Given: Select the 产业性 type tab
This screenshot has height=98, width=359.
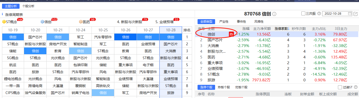Looking at the screenshot, I should tap(224, 22).
